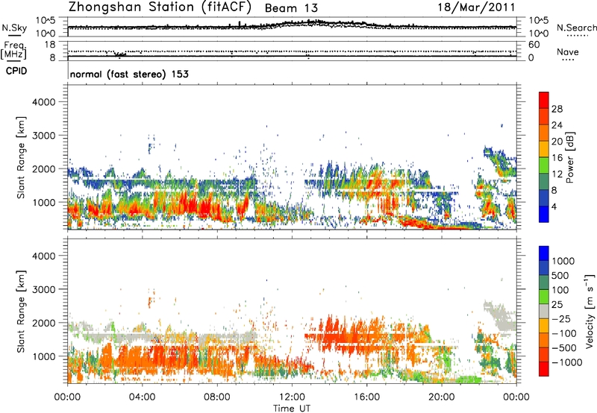Click the Beam 13 label
The image size is (597, 413).
pos(291,8)
